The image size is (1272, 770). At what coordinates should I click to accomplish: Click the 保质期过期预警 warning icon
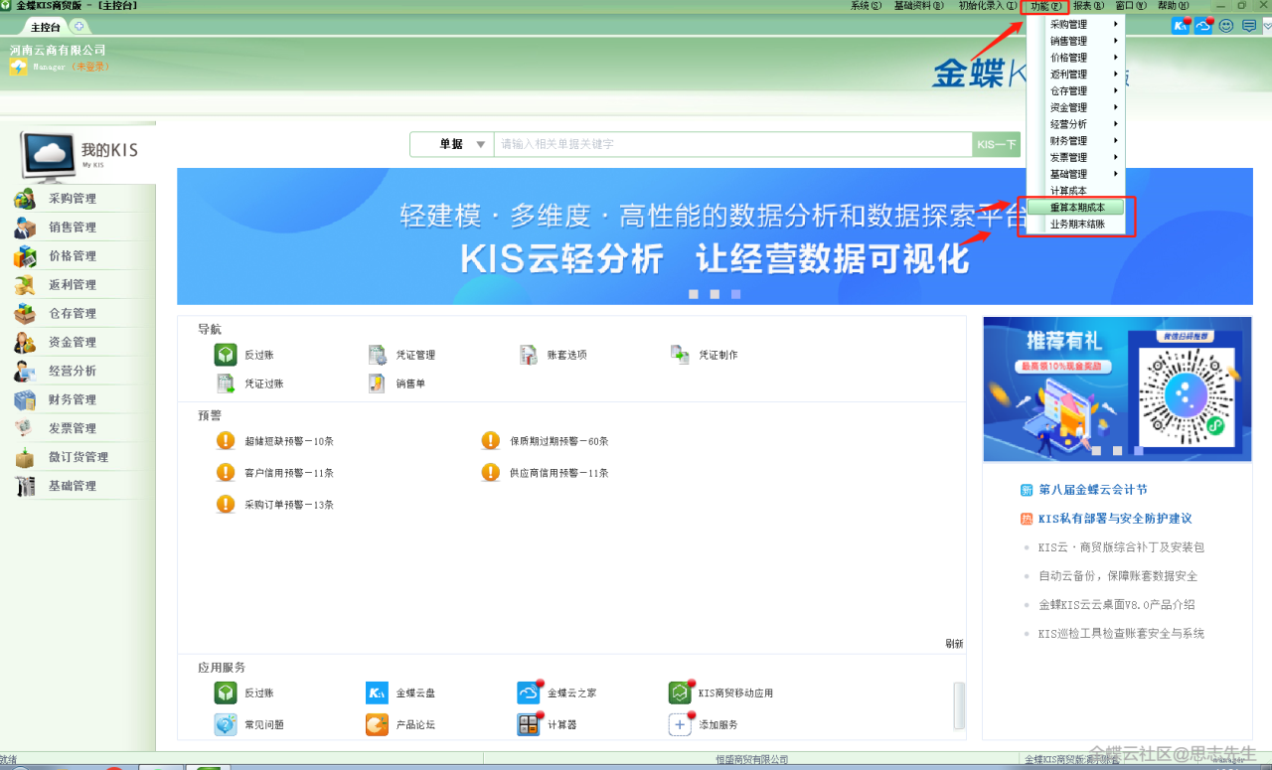pos(491,441)
